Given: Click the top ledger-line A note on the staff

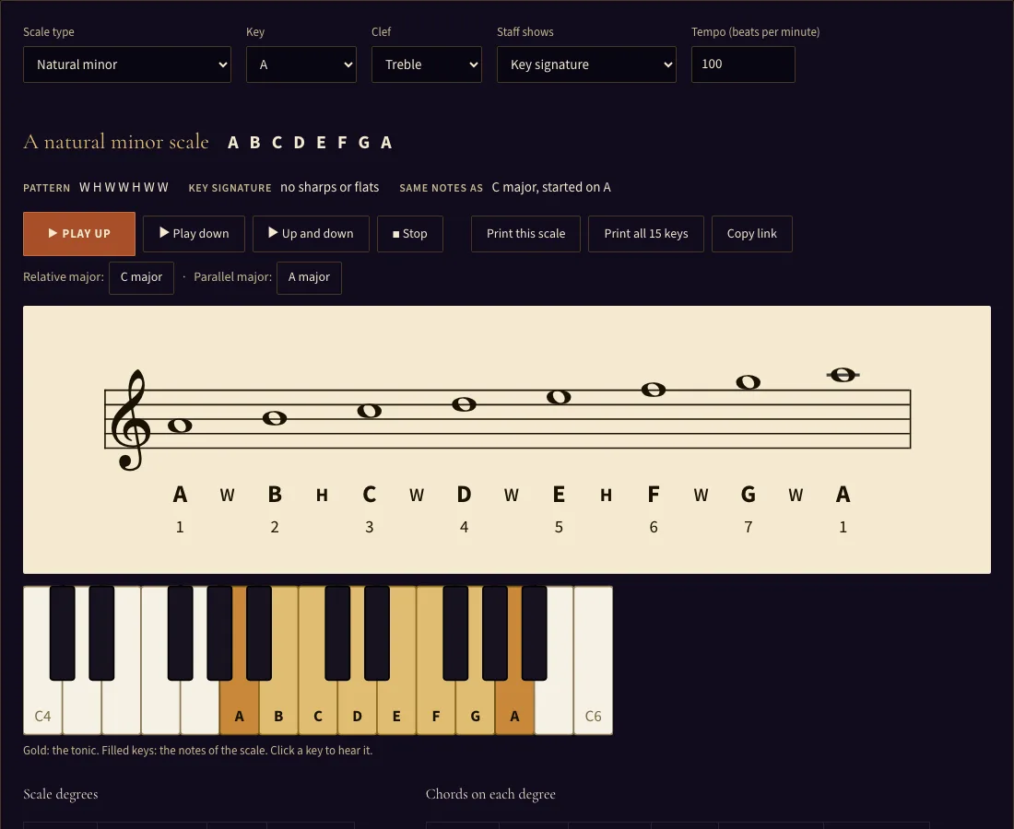Looking at the screenshot, I should click(x=843, y=375).
